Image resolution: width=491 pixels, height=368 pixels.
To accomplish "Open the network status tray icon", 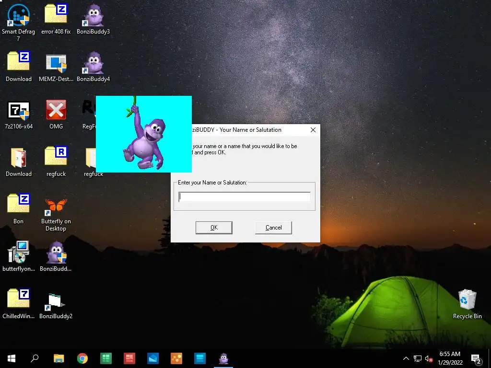I will [418, 358].
